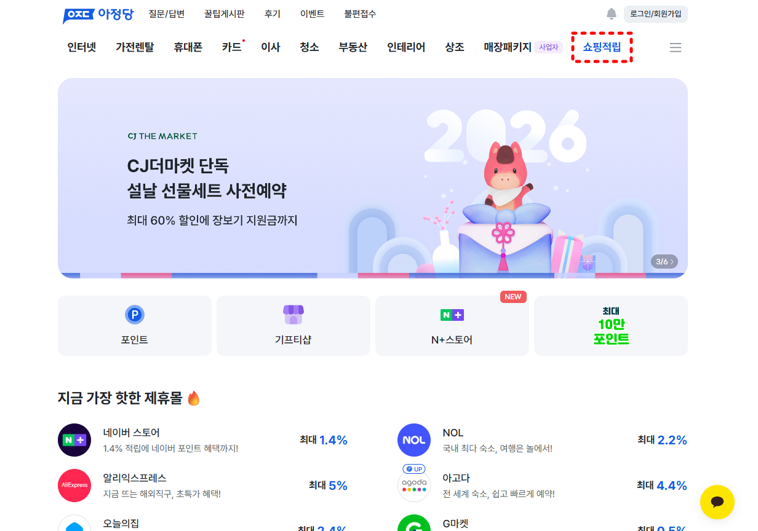Image resolution: width=758 pixels, height=531 pixels.
Task: Open the 질문/답변 link
Action: click(x=167, y=14)
